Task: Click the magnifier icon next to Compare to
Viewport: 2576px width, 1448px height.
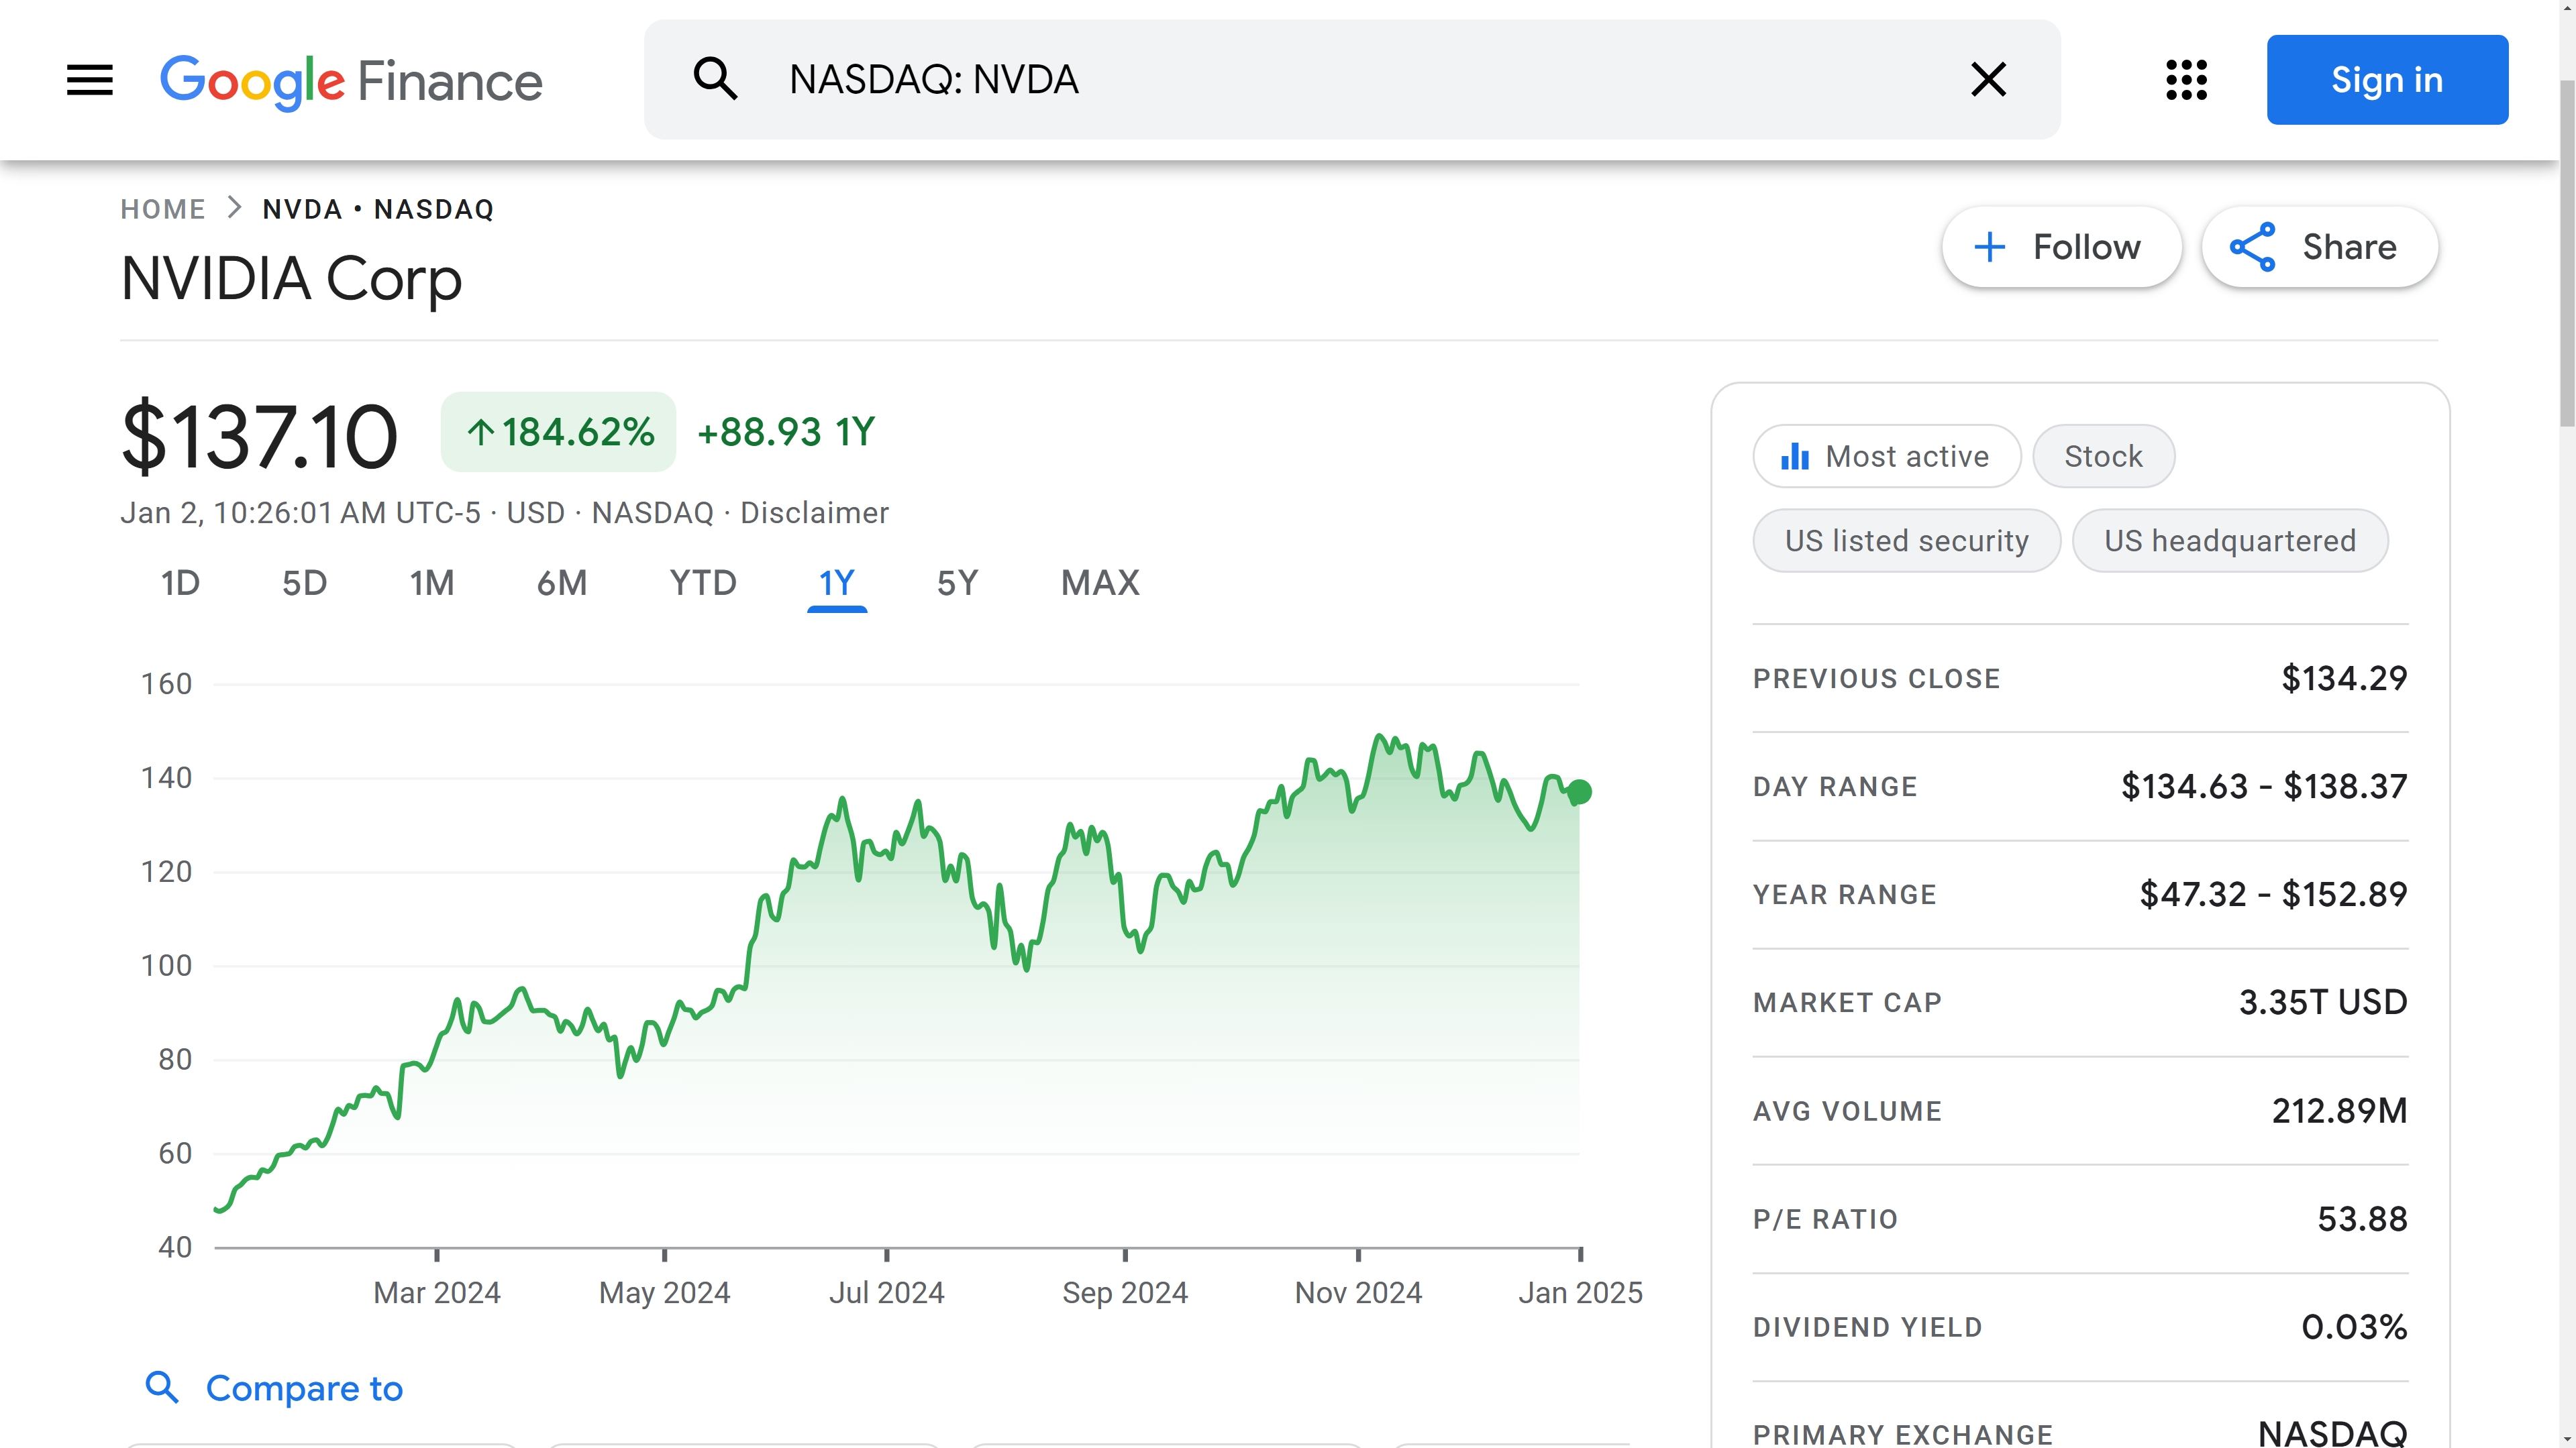Action: coord(163,1388)
